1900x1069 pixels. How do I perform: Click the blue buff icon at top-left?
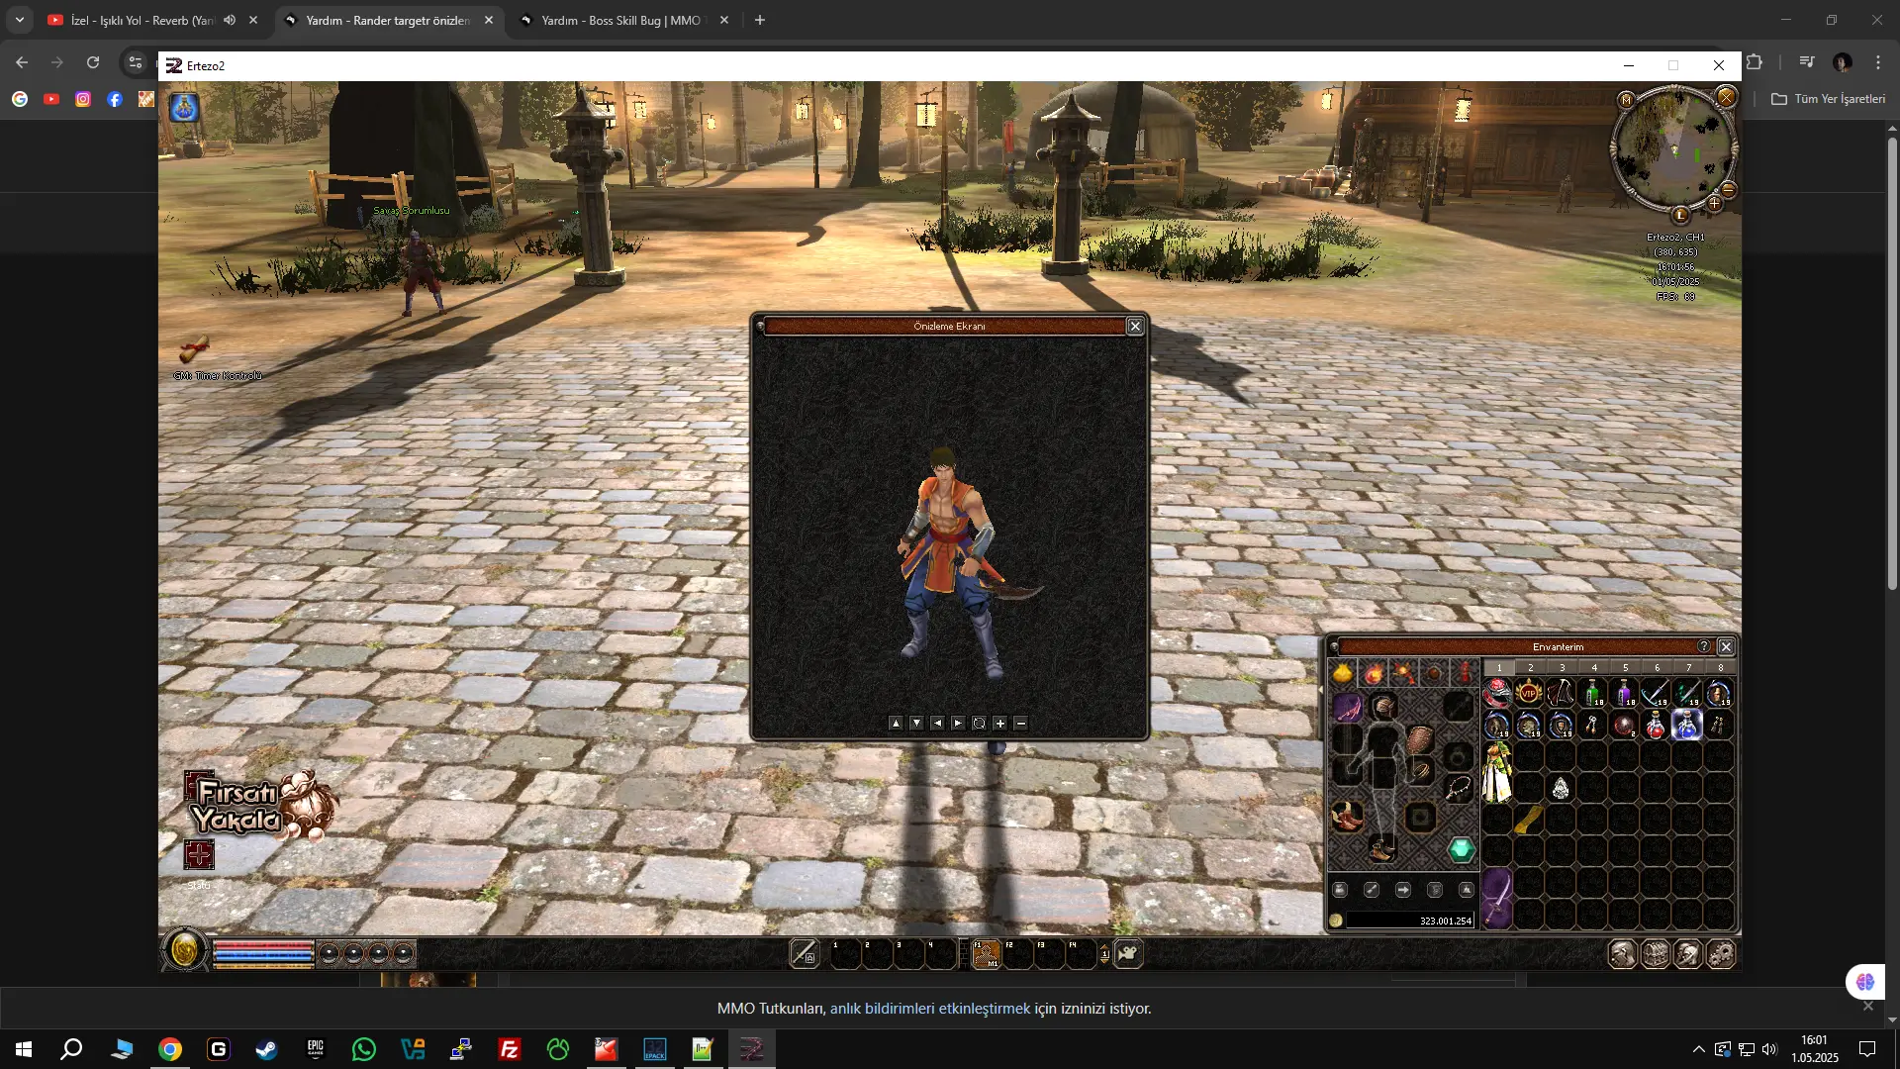click(x=184, y=107)
